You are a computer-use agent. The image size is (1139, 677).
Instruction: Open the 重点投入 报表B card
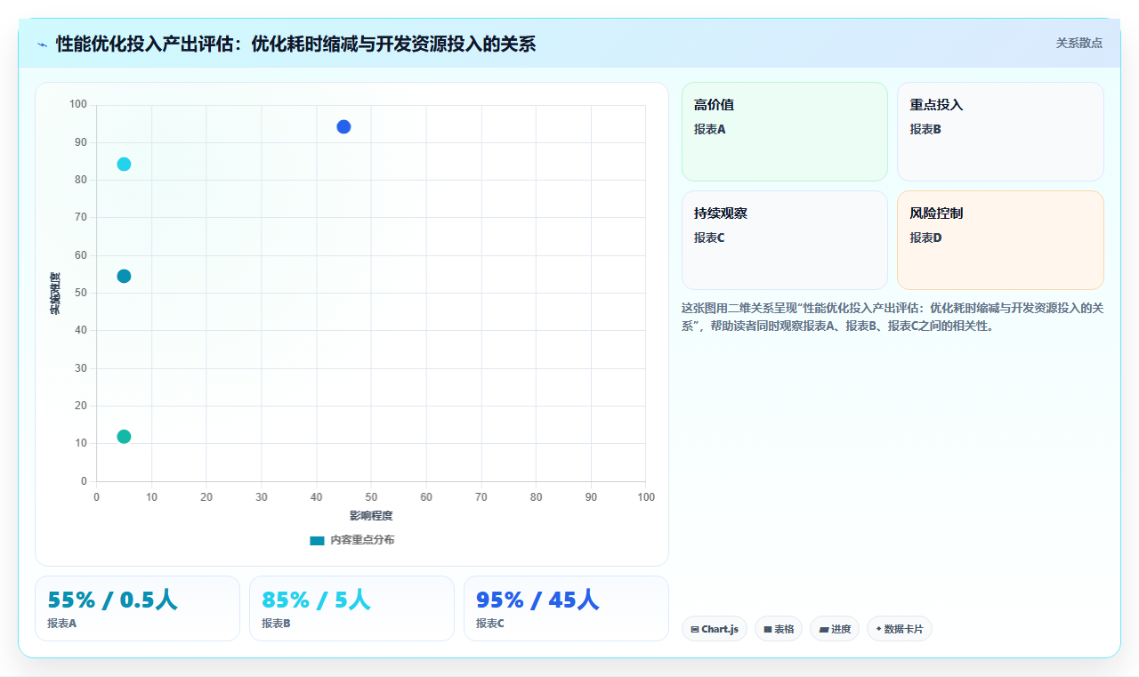1000,132
